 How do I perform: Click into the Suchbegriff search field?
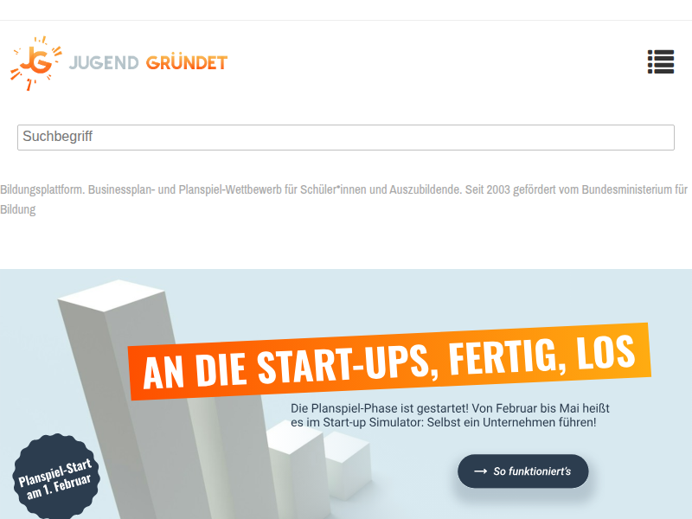tap(346, 138)
